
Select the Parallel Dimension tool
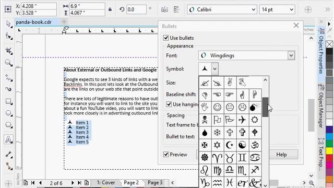[8, 154]
